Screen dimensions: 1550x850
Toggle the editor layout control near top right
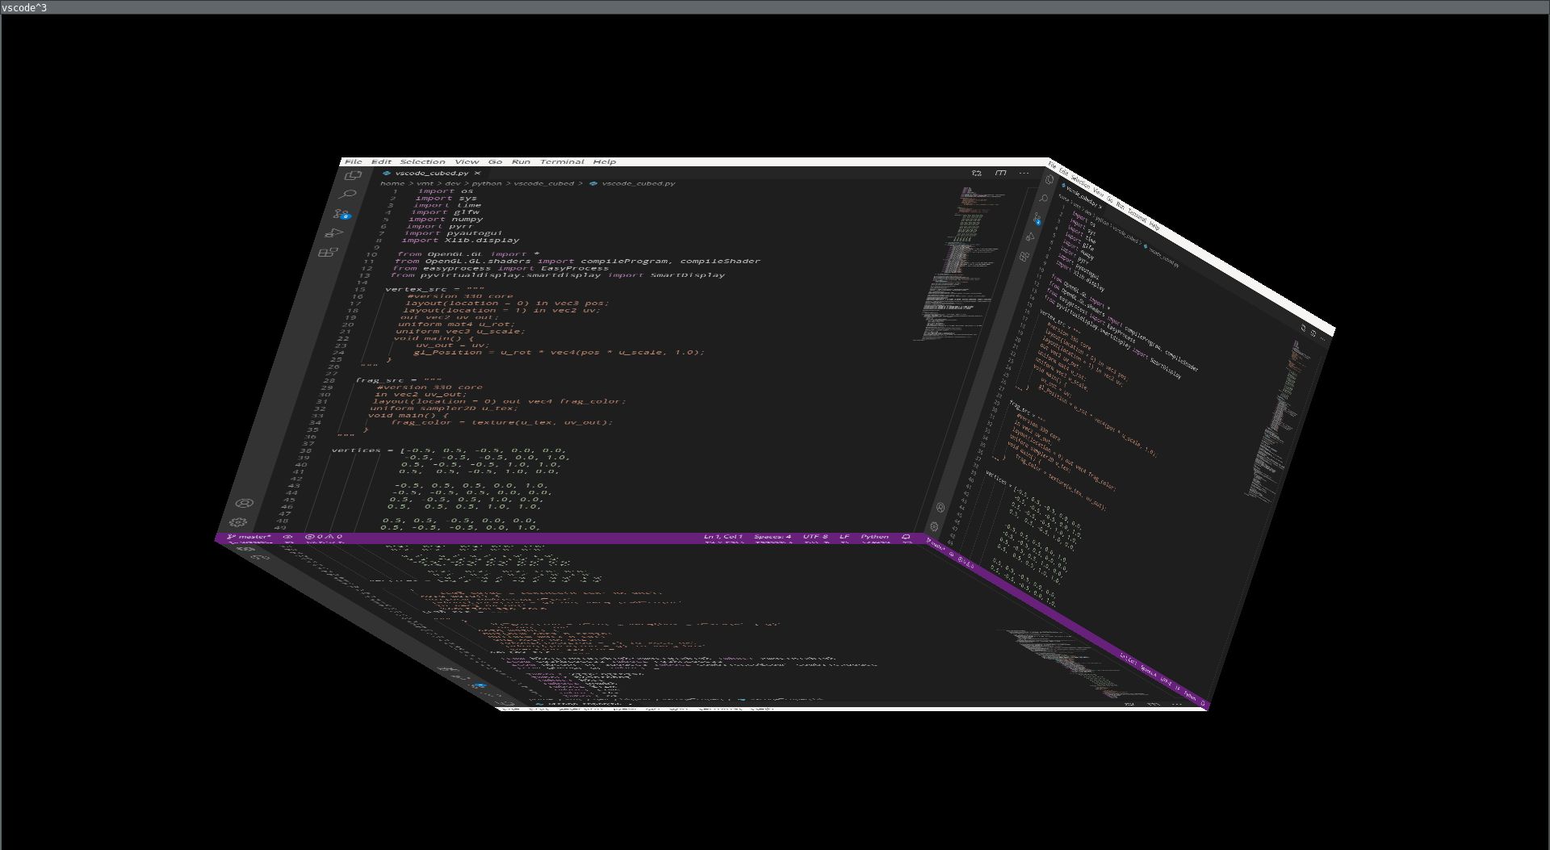point(1001,173)
